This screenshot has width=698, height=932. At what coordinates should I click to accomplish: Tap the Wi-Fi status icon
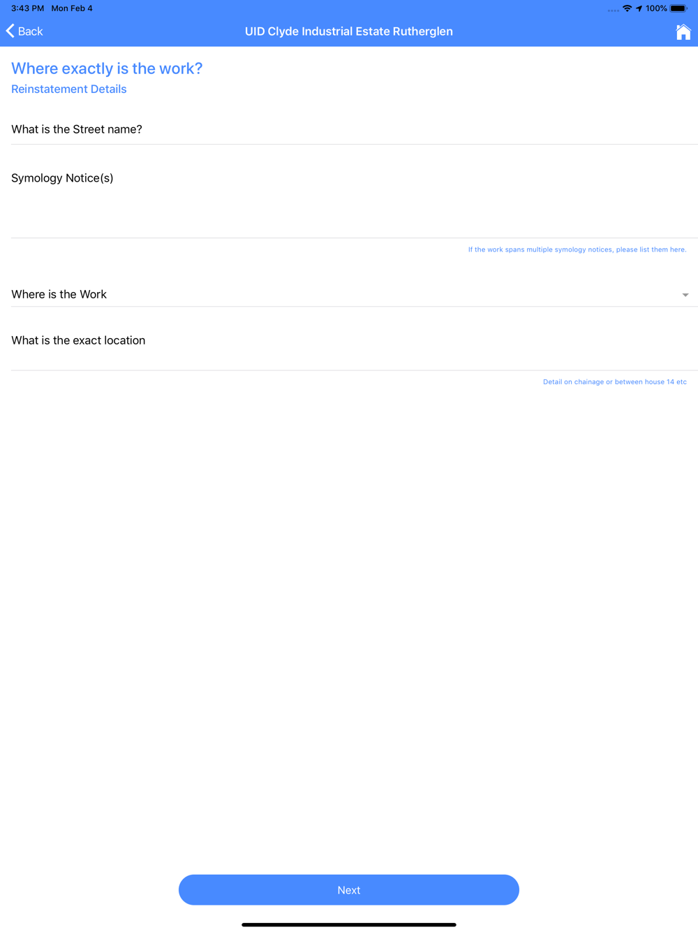pos(627,8)
